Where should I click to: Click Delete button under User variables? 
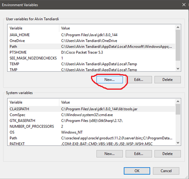click(x=168, y=80)
